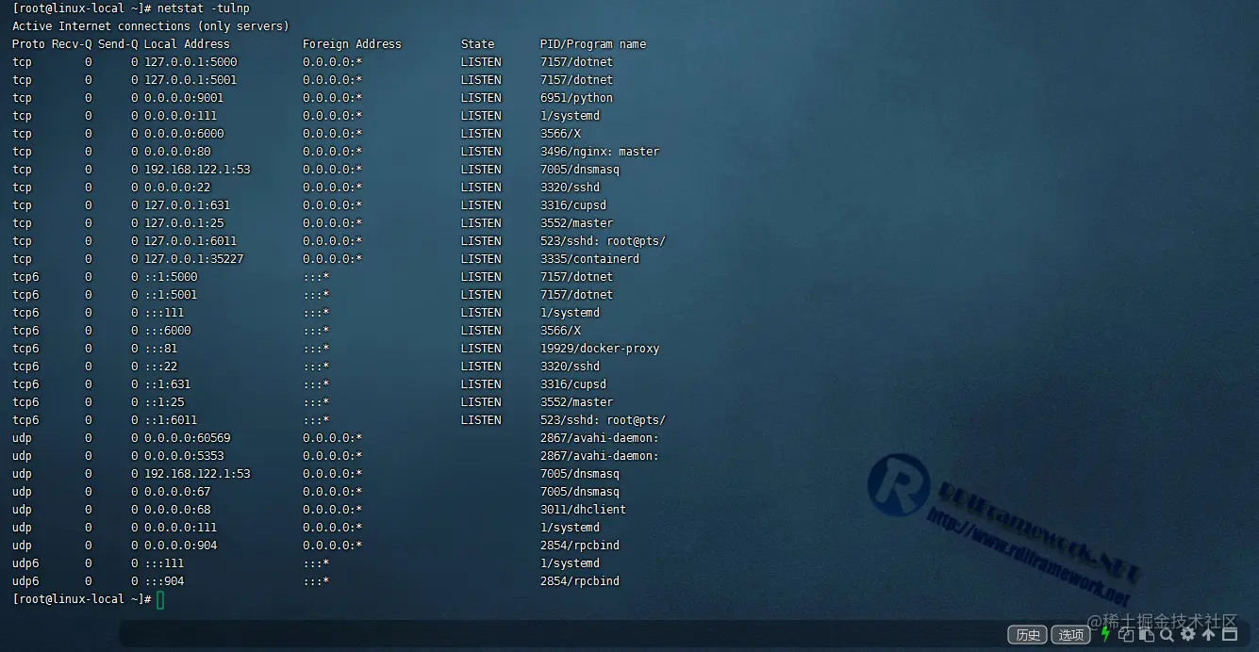Click the copy icon in bottom toolbar

pos(1126,634)
